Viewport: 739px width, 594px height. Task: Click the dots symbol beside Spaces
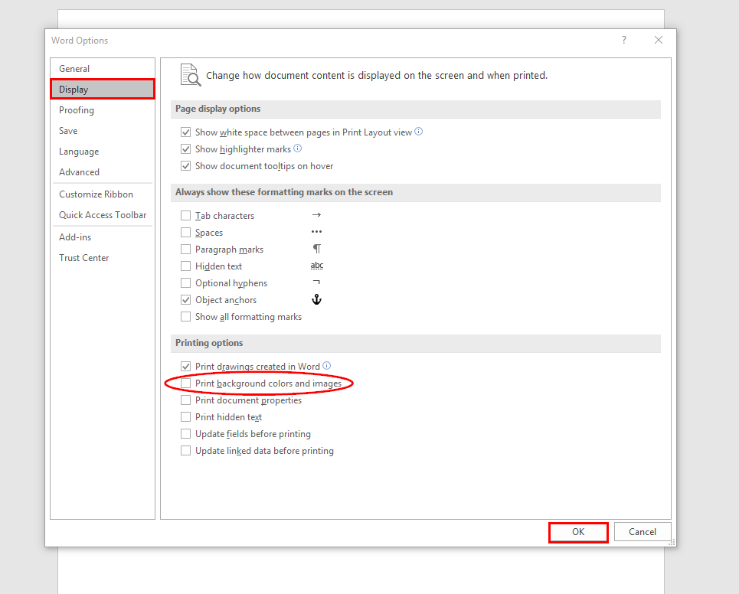(x=316, y=232)
